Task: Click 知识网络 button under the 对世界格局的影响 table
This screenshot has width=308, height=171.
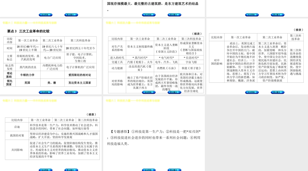Action: tap(149, 92)
